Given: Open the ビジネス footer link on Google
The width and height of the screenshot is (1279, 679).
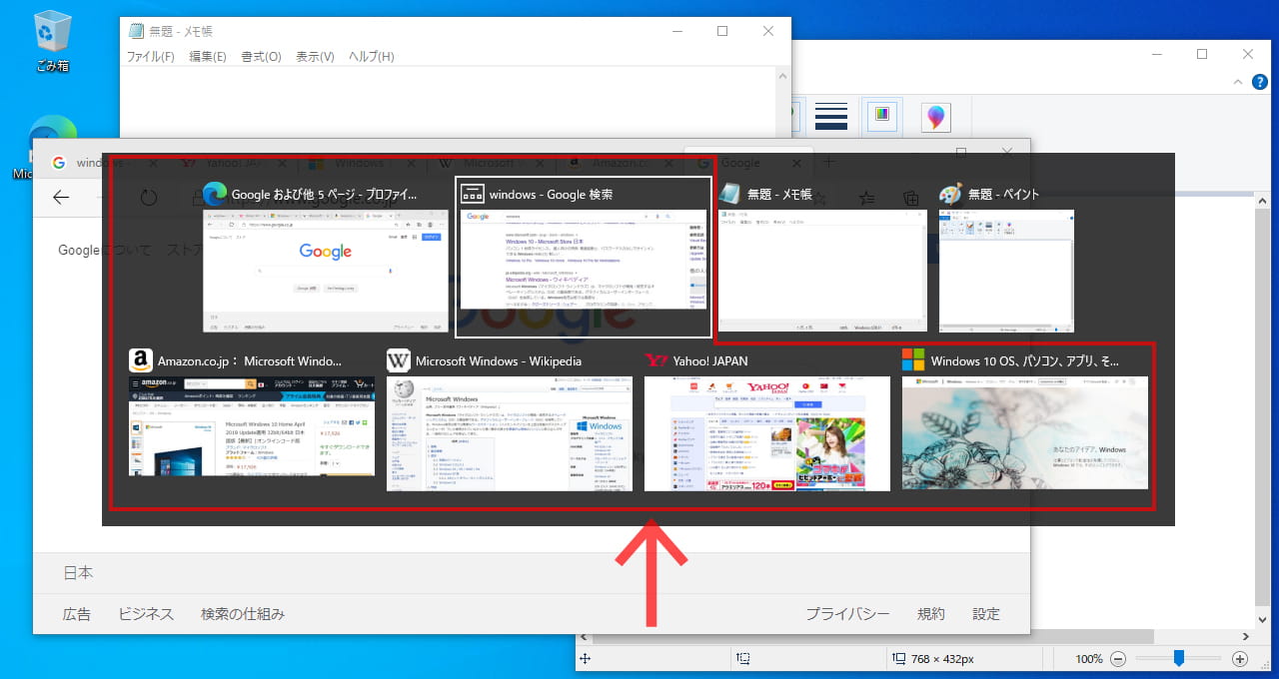Looking at the screenshot, I should 146,614.
